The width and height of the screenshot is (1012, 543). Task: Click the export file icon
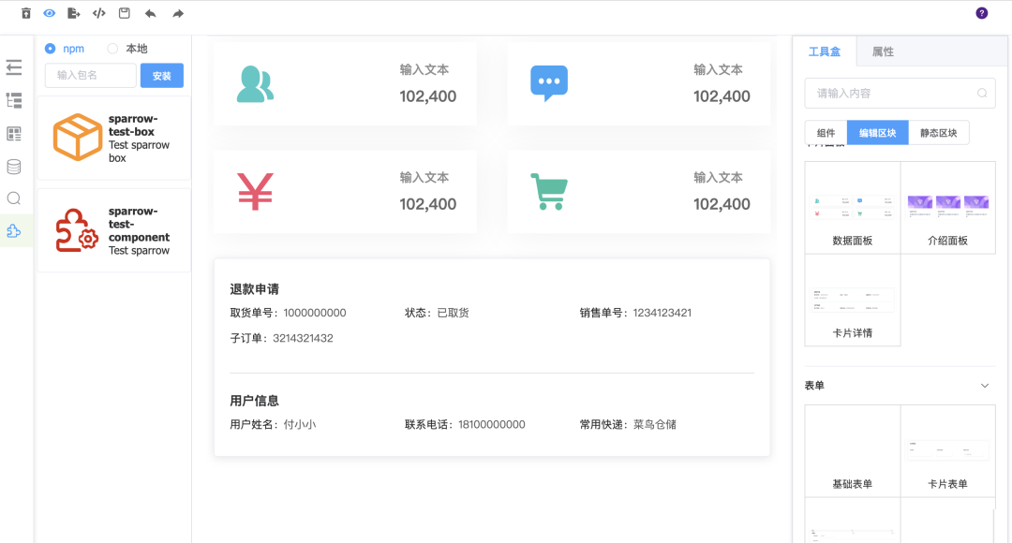(x=74, y=13)
